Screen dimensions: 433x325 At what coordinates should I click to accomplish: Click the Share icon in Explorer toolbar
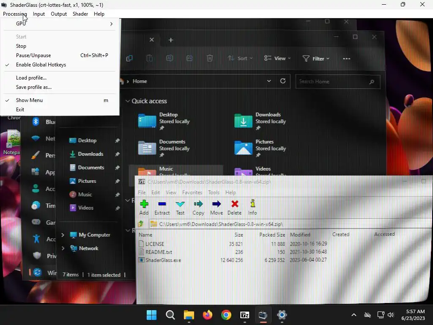pos(189,58)
